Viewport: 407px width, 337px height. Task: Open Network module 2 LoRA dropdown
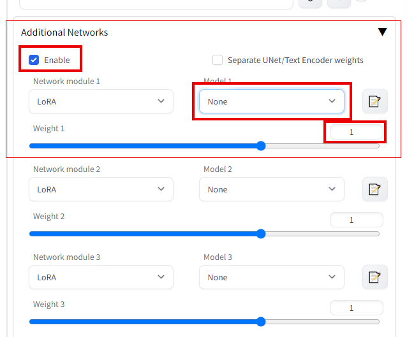coord(101,189)
